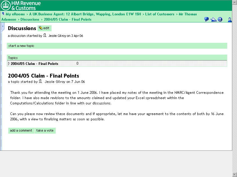Open help with the question mark icon

pos(220,19)
